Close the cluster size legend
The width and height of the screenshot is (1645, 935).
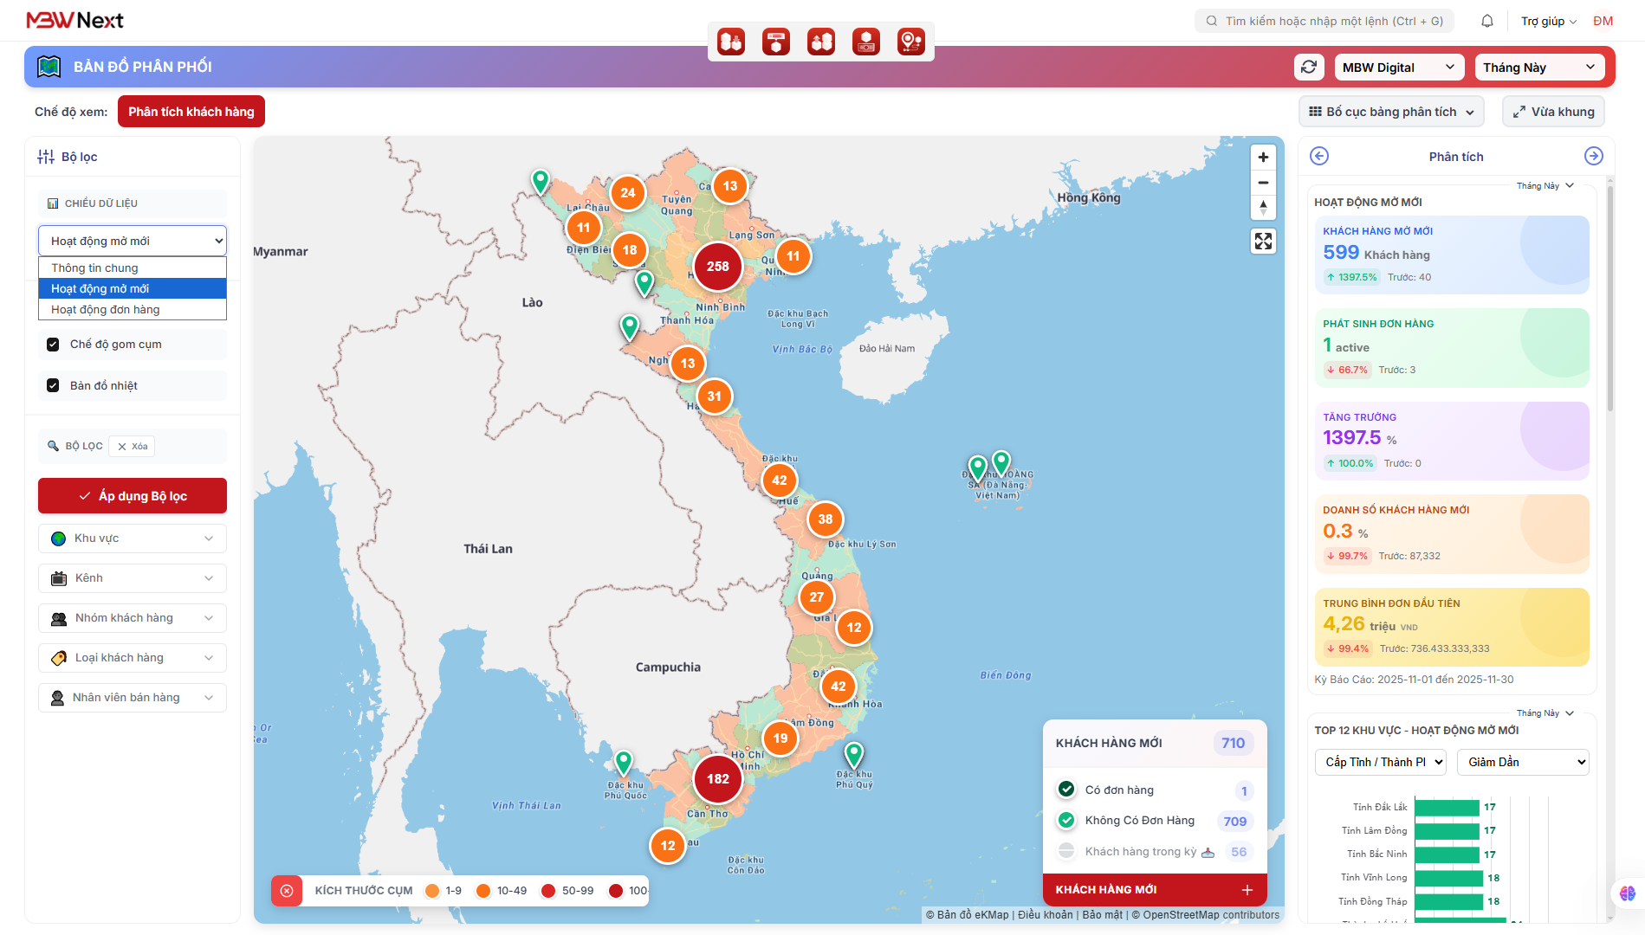(x=287, y=890)
